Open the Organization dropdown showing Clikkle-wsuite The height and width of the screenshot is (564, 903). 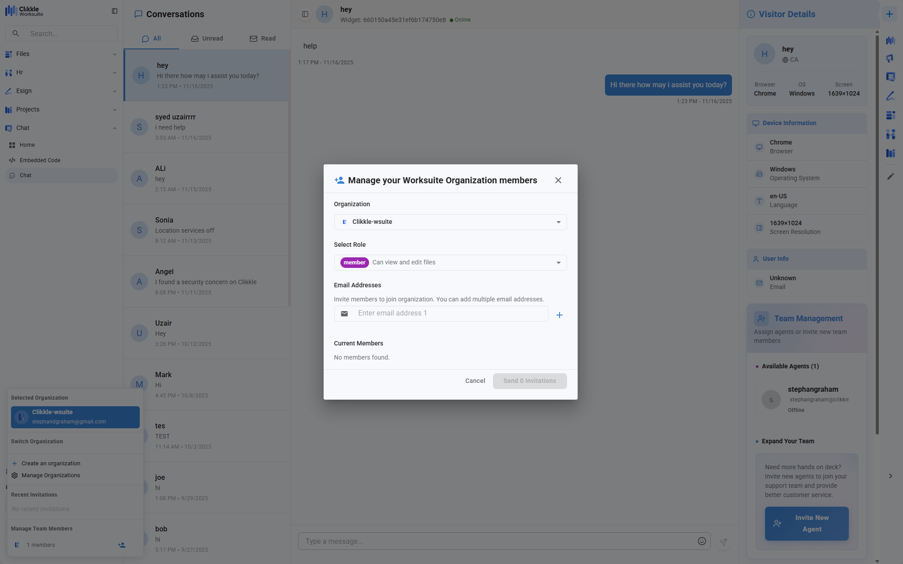[x=450, y=222]
